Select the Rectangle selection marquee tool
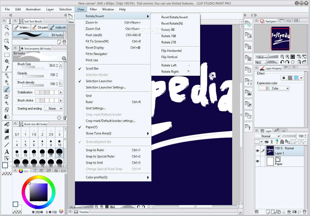This screenshot has width=310, height=216. [x=7, y=55]
